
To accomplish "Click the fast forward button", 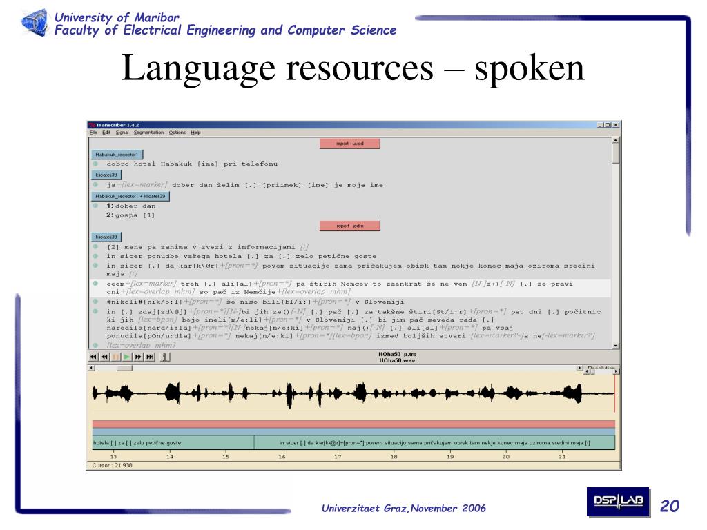I will (x=138, y=357).
